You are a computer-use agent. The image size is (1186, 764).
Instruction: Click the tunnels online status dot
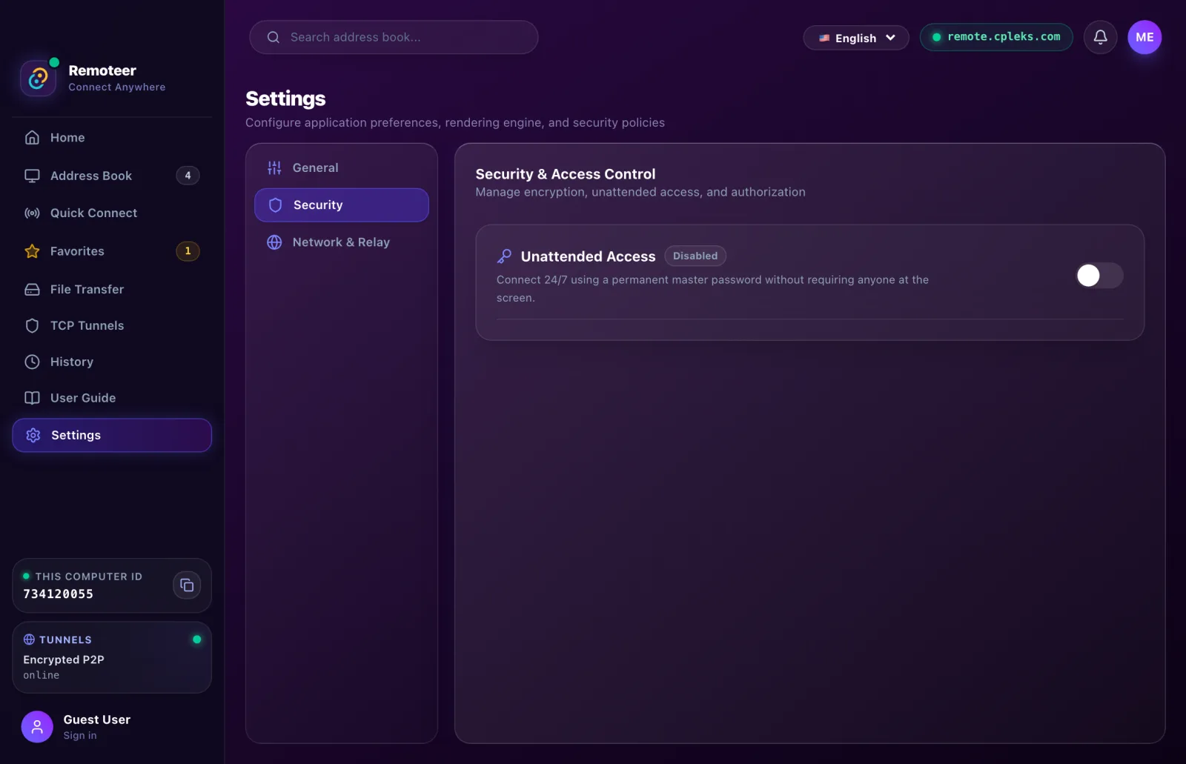pos(196,640)
